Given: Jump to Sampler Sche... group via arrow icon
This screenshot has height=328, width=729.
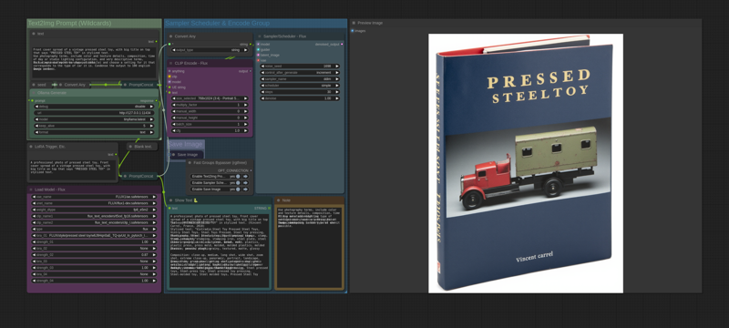Looking at the screenshot, I should click(245, 183).
